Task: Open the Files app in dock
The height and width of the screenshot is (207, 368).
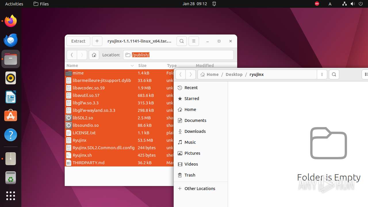Action: coord(11,59)
